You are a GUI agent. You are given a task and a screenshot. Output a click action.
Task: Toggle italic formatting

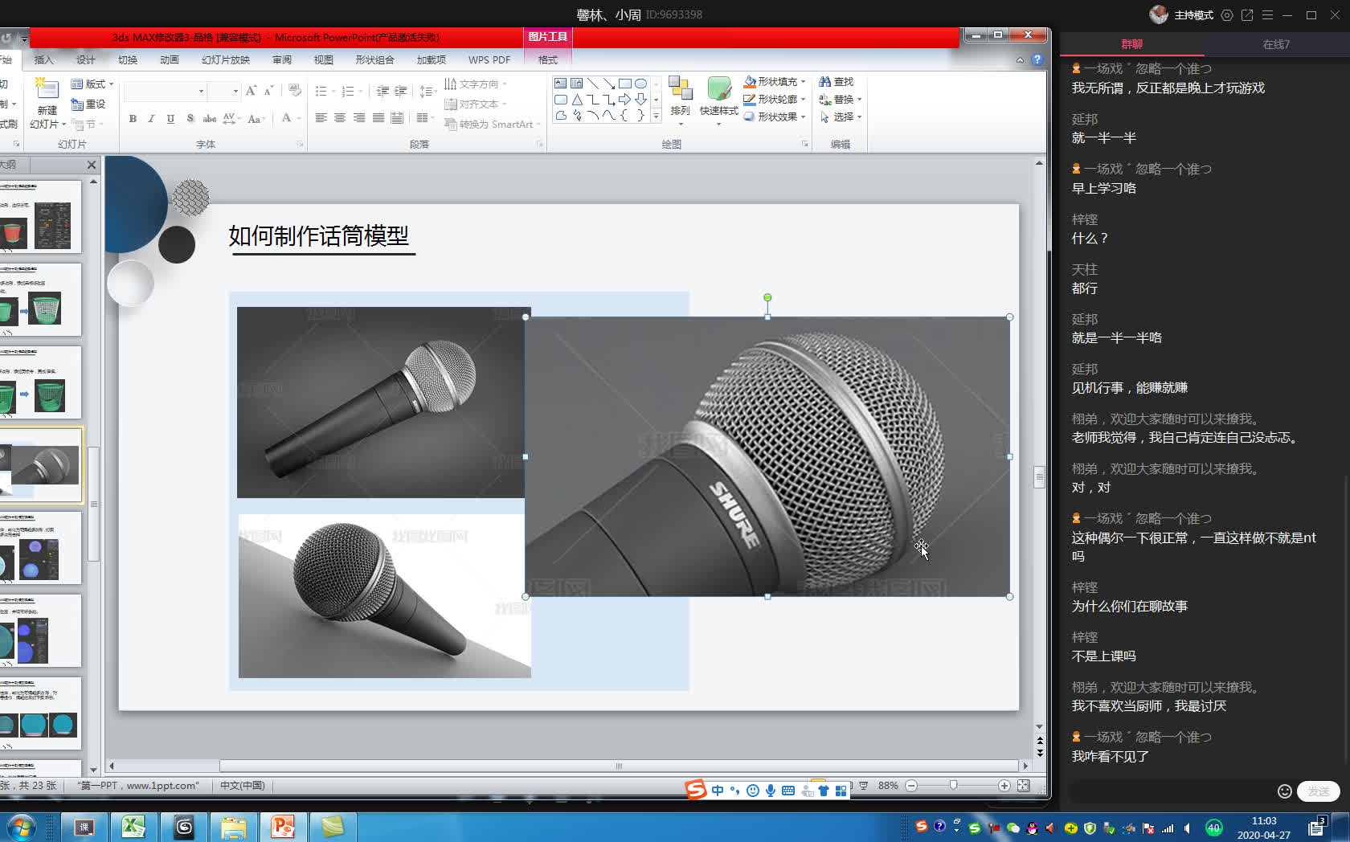pyautogui.click(x=151, y=118)
